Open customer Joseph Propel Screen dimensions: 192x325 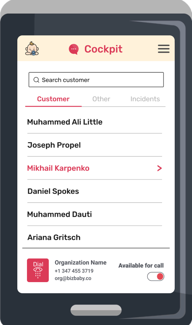tap(95, 145)
